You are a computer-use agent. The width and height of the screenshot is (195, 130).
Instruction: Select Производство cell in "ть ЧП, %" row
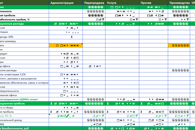(179, 116)
